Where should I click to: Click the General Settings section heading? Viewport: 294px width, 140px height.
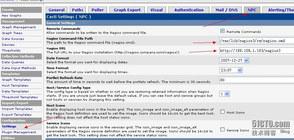coord(61,23)
